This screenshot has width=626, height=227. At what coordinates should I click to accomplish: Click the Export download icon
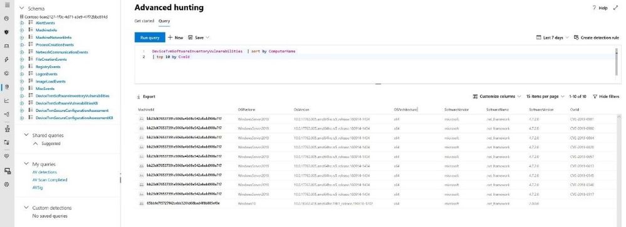[x=138, y=96]
